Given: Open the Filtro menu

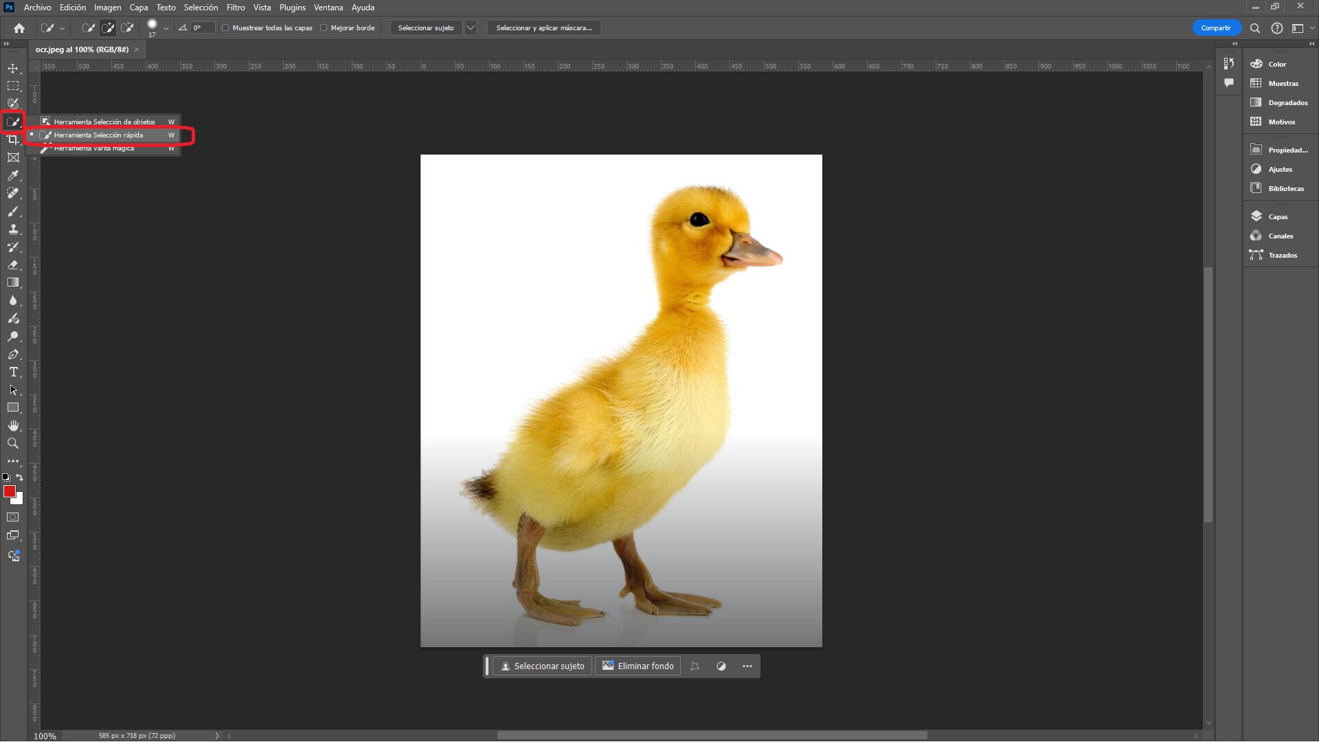Looking at the screenshot, I should coord(236,8).
